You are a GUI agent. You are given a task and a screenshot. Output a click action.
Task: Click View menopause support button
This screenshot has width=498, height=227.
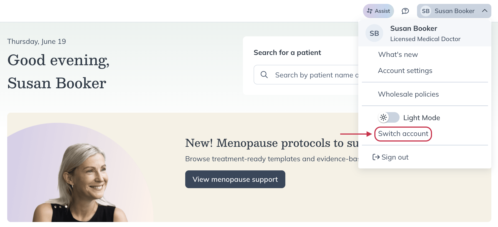pyautogui.click(x=235, y=179)
